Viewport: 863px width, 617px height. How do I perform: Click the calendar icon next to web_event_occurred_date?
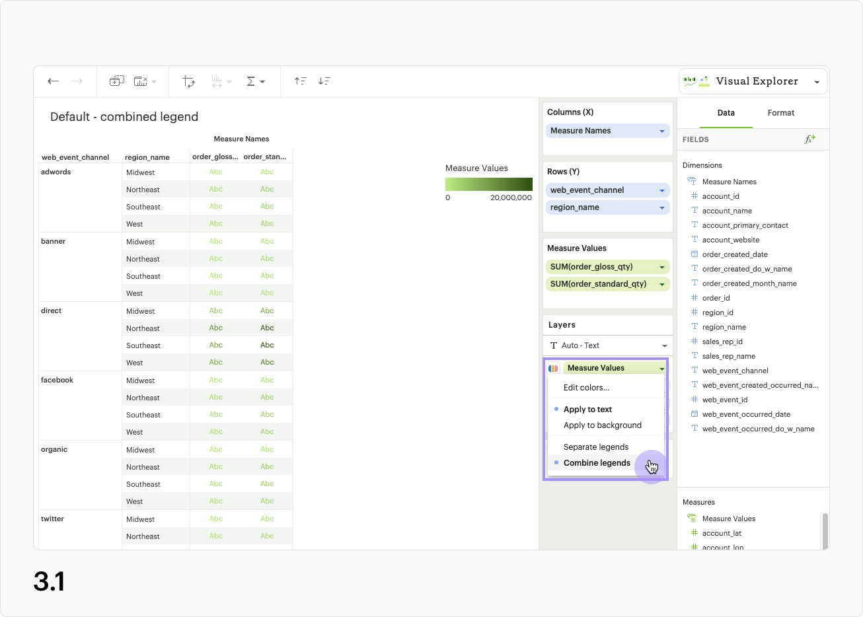coord(694,414)
